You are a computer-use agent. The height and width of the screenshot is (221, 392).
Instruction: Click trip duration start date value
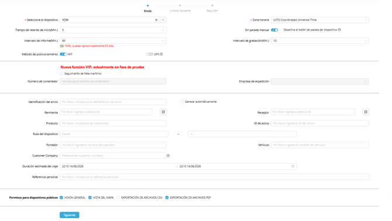click(73, 166)
